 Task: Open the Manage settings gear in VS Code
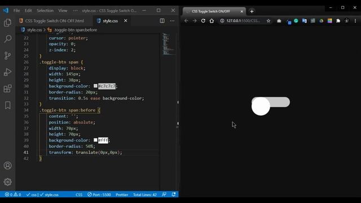(x=7, y=182)
